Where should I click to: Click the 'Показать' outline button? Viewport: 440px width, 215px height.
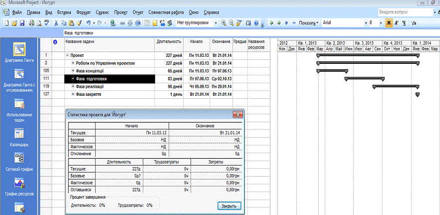[x=309, y=23]
